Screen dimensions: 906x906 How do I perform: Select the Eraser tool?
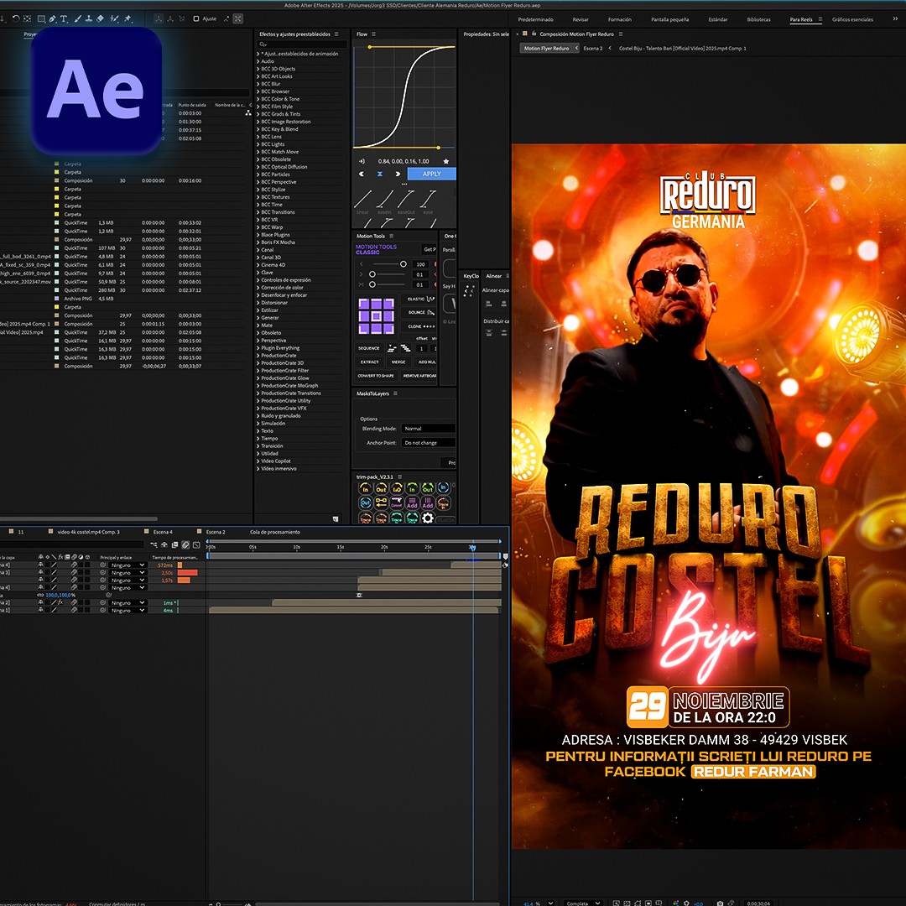point(100,18)
